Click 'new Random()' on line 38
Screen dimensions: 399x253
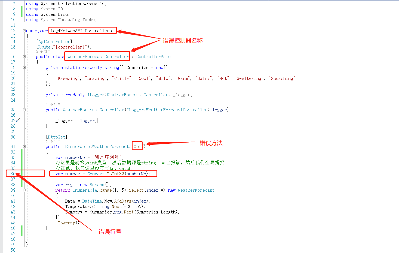(95, 185)
